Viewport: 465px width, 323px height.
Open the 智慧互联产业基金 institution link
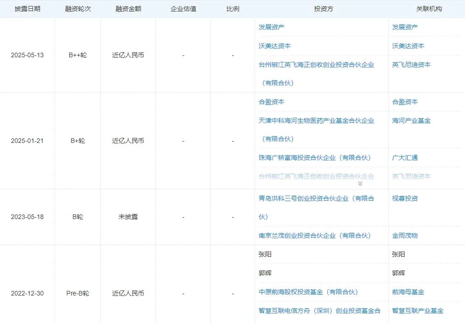pos(418,311)
